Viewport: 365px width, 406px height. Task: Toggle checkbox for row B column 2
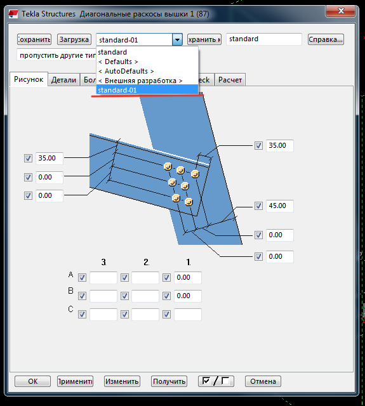point(124,296)
